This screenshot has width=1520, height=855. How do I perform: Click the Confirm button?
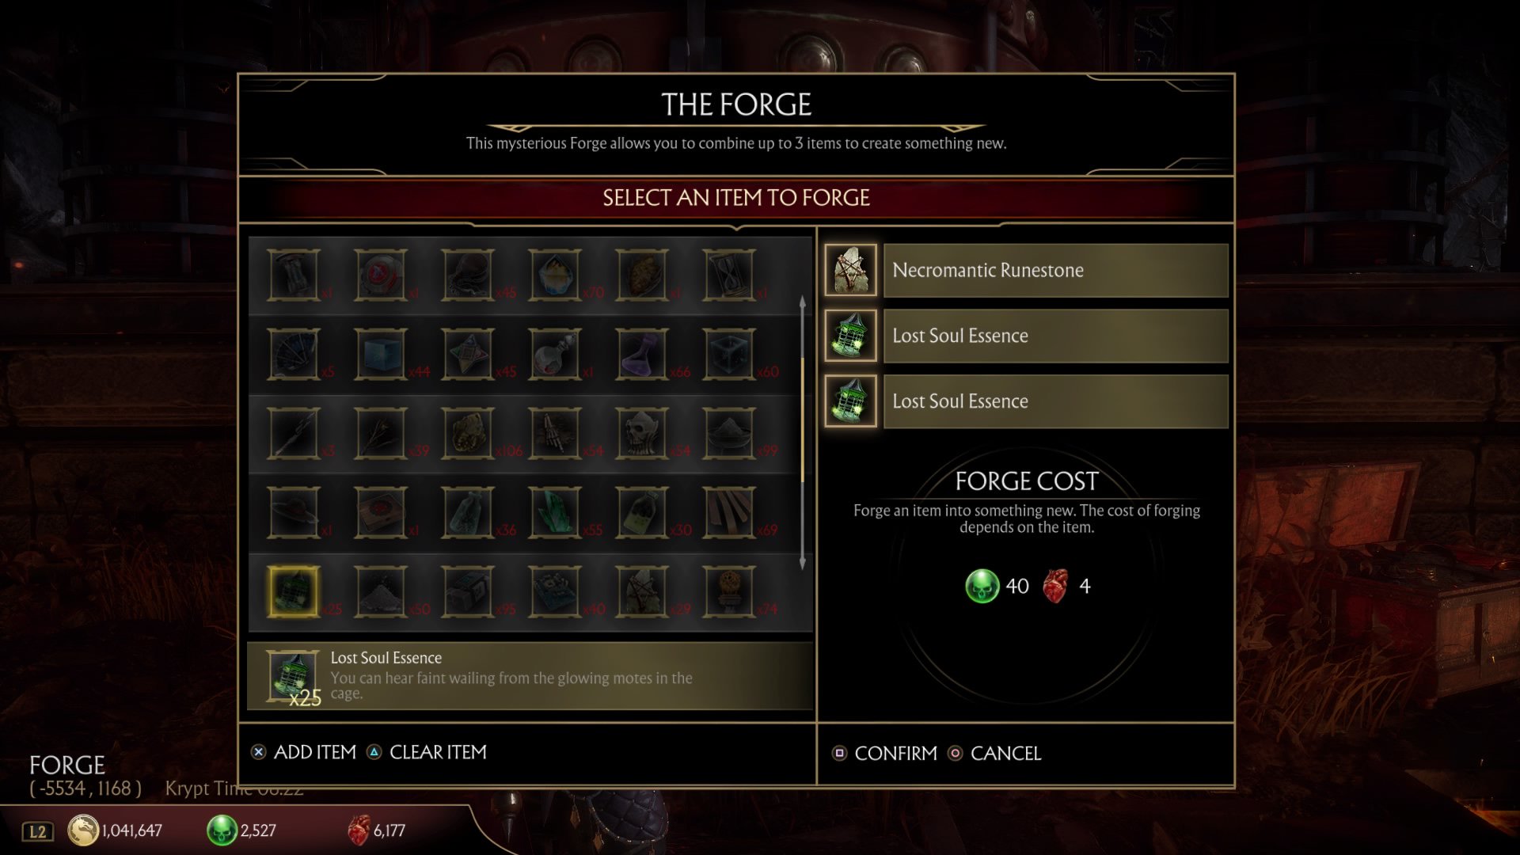884,753
